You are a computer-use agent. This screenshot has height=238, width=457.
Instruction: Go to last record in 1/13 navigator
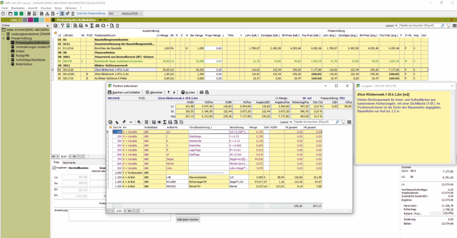tap(129, 211)
